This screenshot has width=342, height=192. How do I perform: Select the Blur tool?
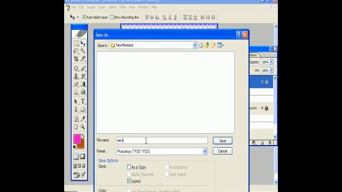(76, 92)
